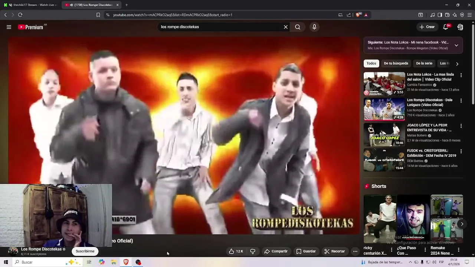
Task: Open Joaco López entrevista thumbnail
Action: tap(384, 135)
